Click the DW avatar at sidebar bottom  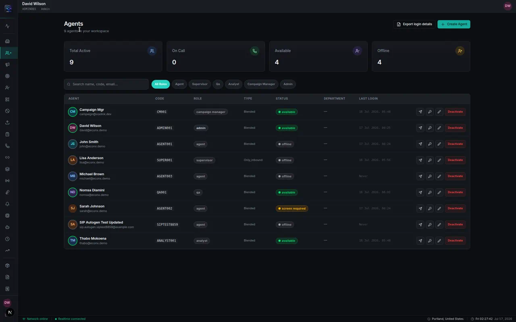[x=7, y=303]
